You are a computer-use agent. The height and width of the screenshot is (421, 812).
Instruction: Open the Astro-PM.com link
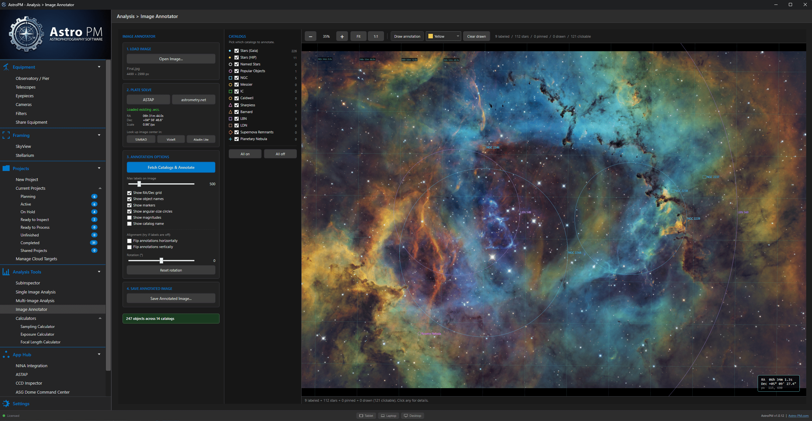click(798, 416)
